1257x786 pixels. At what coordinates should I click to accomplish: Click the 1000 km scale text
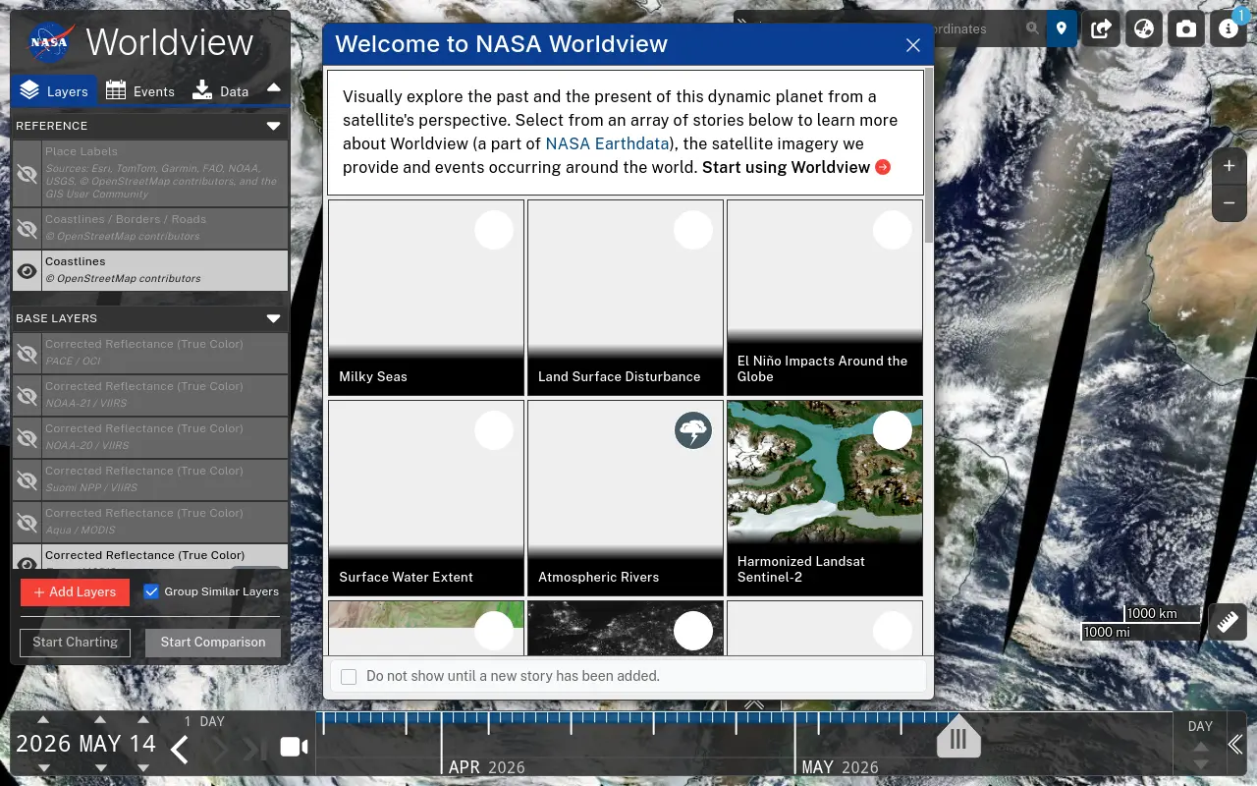1152,613
